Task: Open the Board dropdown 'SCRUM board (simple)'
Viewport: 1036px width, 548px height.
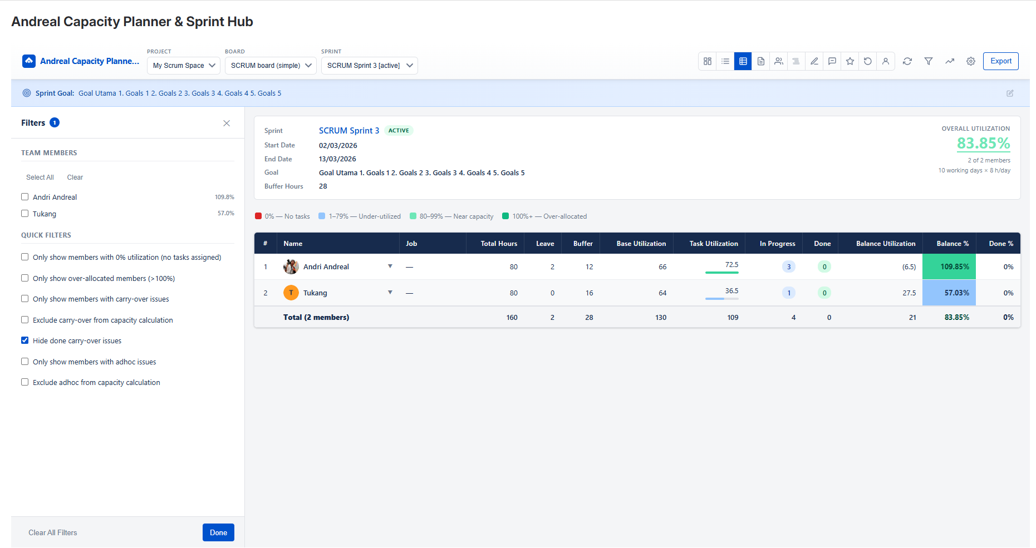Action: point(271,66)
